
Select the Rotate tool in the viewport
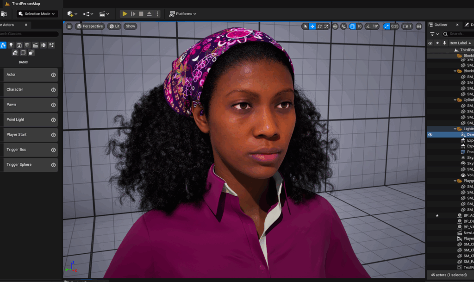(x=319, y=26)
